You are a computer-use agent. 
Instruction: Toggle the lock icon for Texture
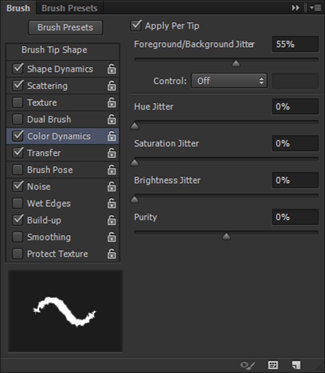pos(111,103)
